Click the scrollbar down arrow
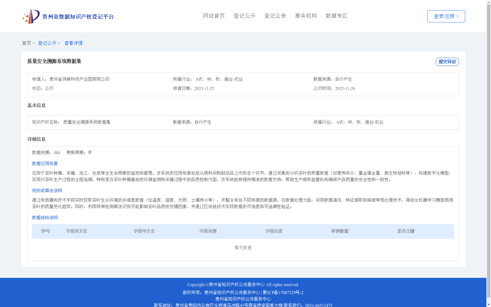The height and width of the screenshot is (307, 491). coord(489,305)
